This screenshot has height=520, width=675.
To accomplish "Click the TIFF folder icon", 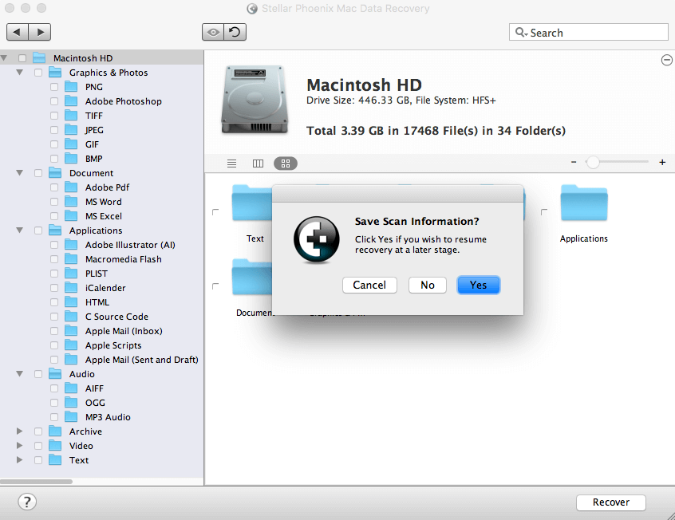I will pos(71,116).
